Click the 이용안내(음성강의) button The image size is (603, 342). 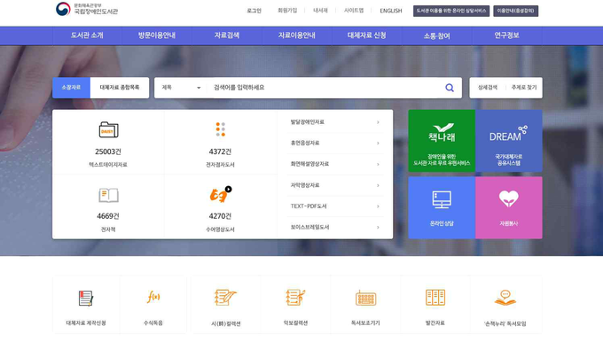pos(516,11)
